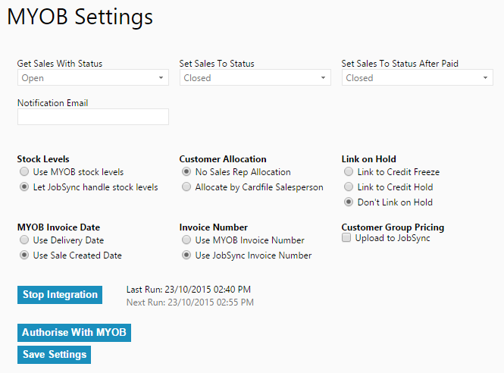Select No Sales Rep Allocation option
Screen dimensions: 504x373
click(x=186, y=171)
